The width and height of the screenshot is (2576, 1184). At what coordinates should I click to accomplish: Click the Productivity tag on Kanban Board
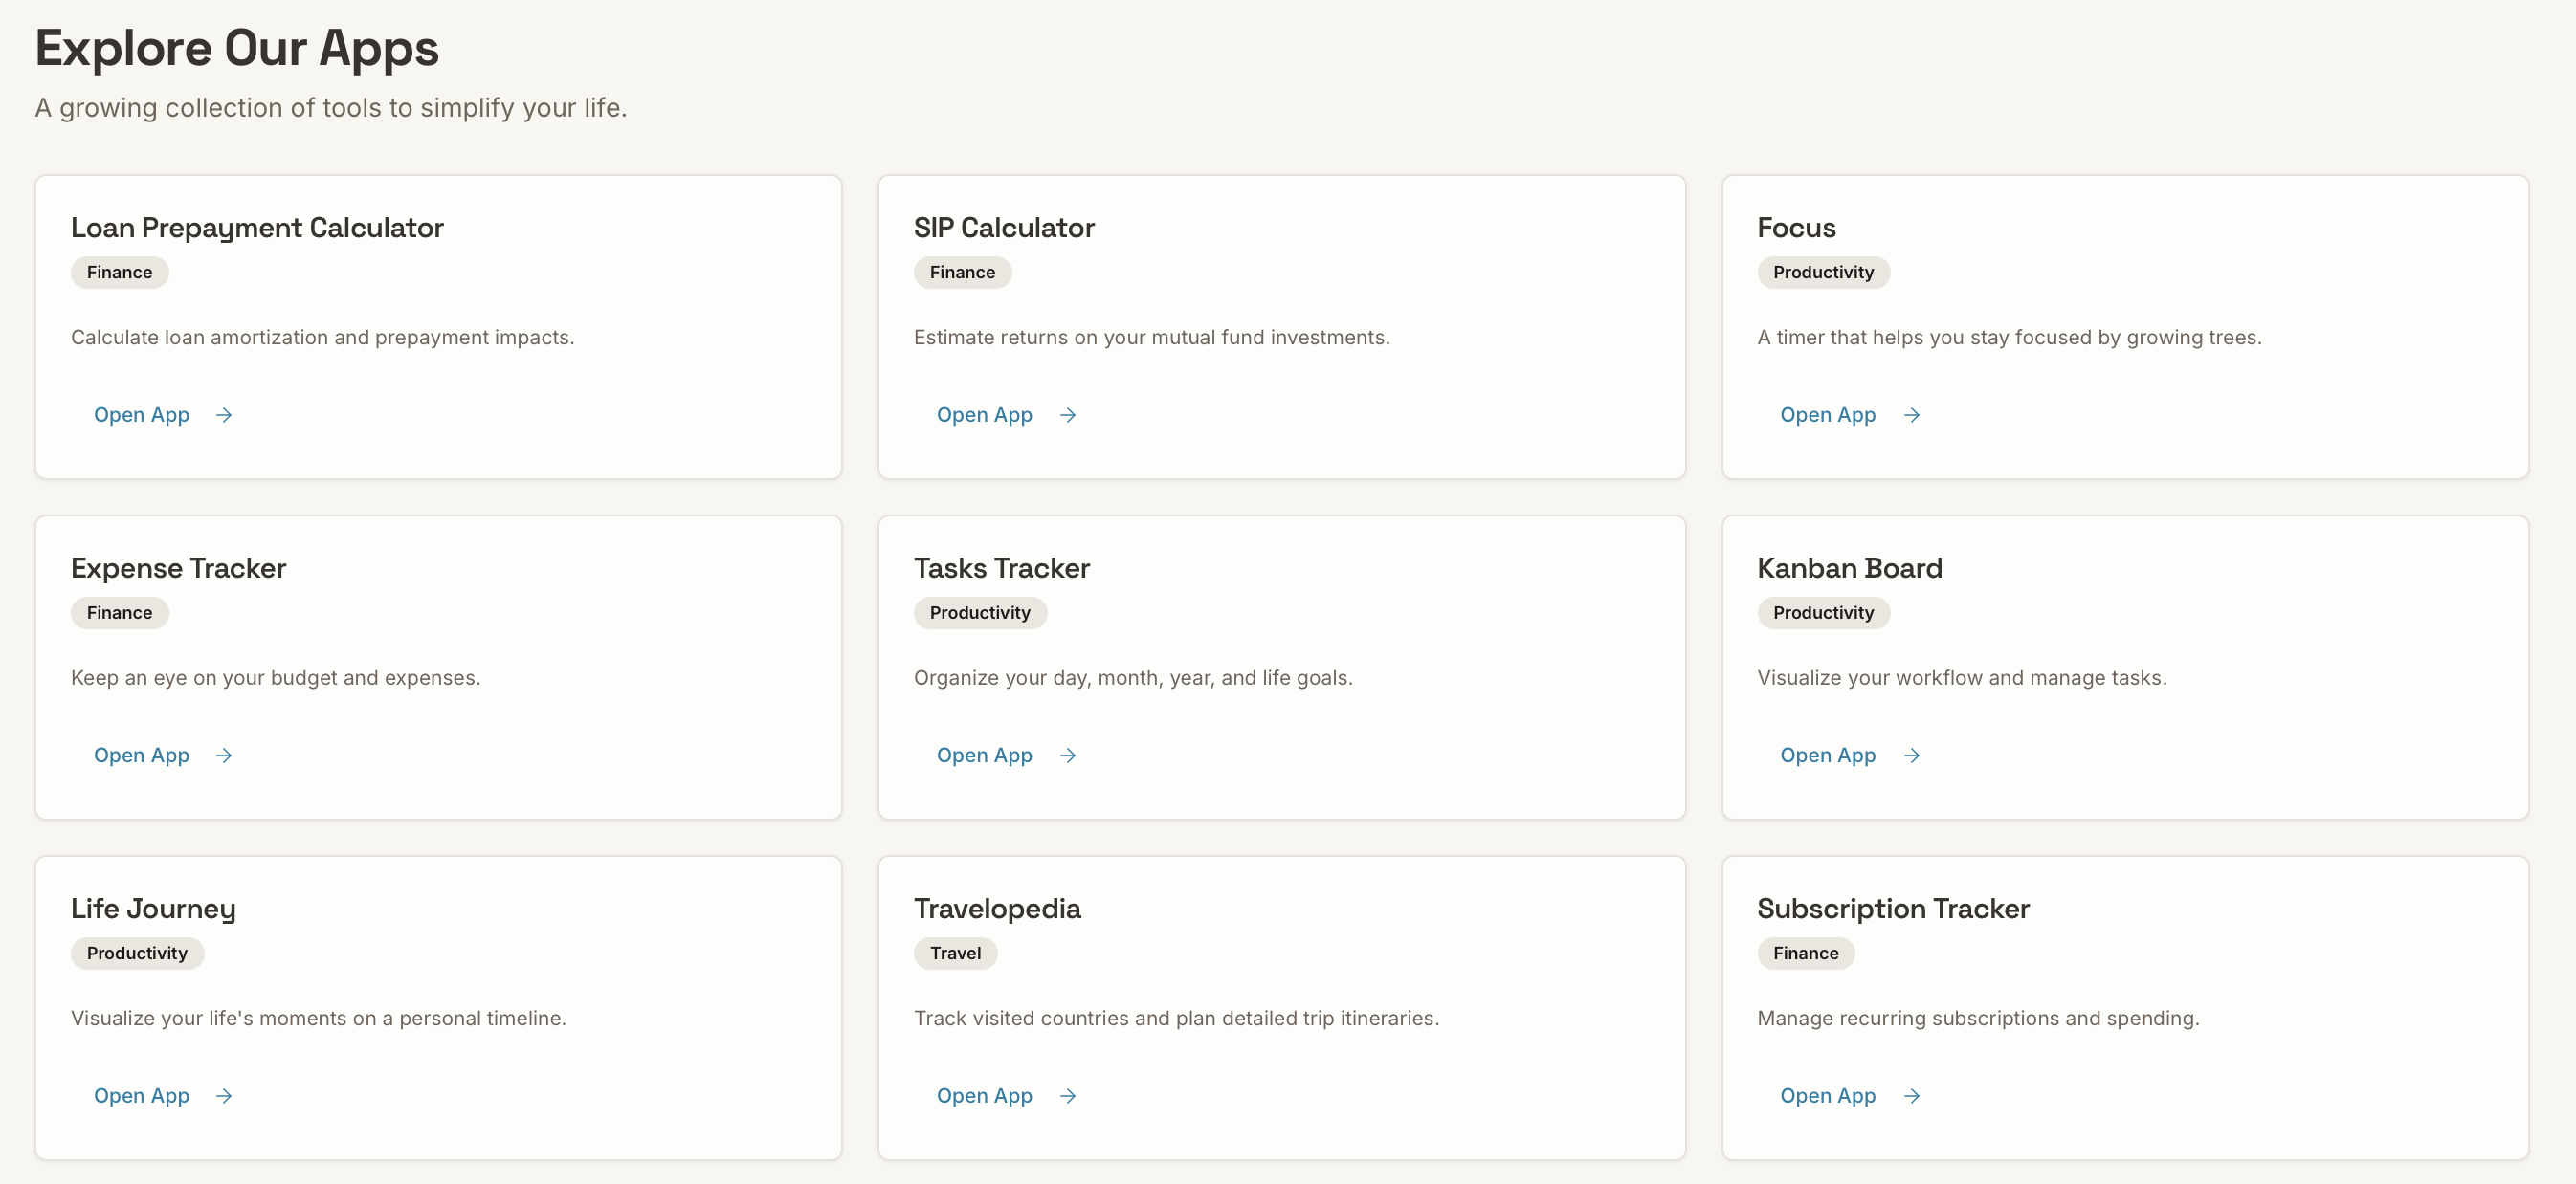tap(1823, 612)
